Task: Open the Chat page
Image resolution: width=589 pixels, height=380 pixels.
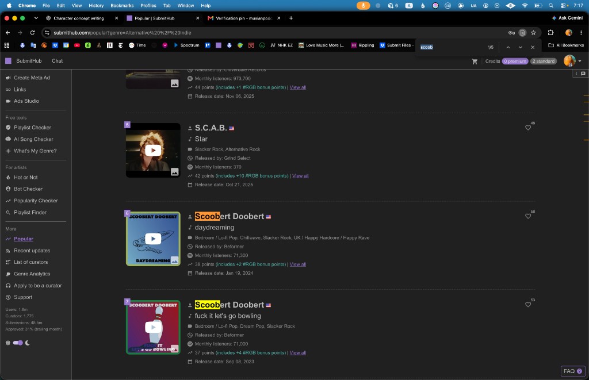Action: (57, 61)
